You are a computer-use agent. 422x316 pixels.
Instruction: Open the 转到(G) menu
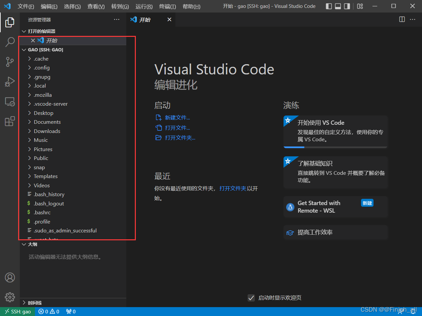click(120, 6)
